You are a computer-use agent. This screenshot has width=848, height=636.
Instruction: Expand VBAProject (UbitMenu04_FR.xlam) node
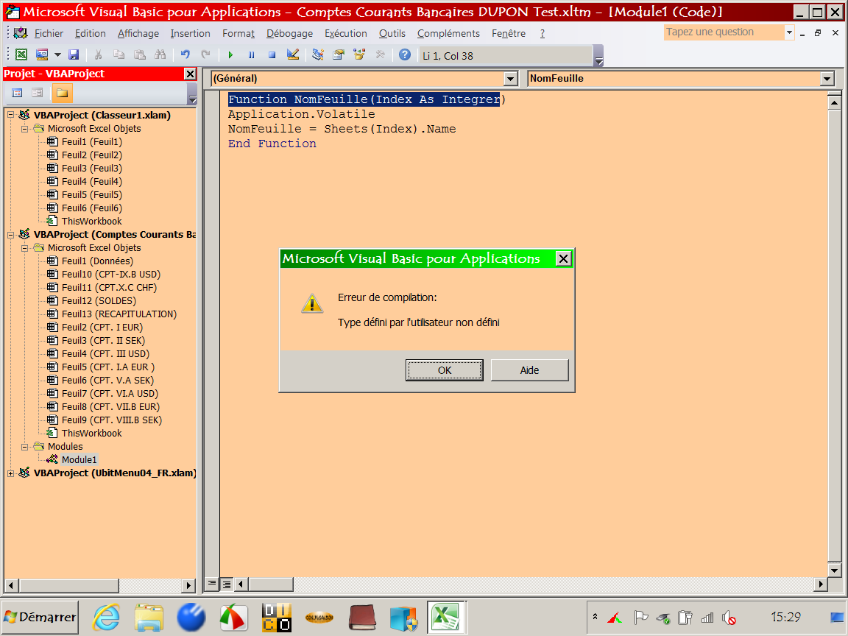coord(10,473)
